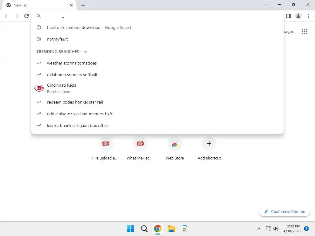Open the profile avatar icon
The height and width of the screenshot is (236, 315).
(x=298, y=16)
